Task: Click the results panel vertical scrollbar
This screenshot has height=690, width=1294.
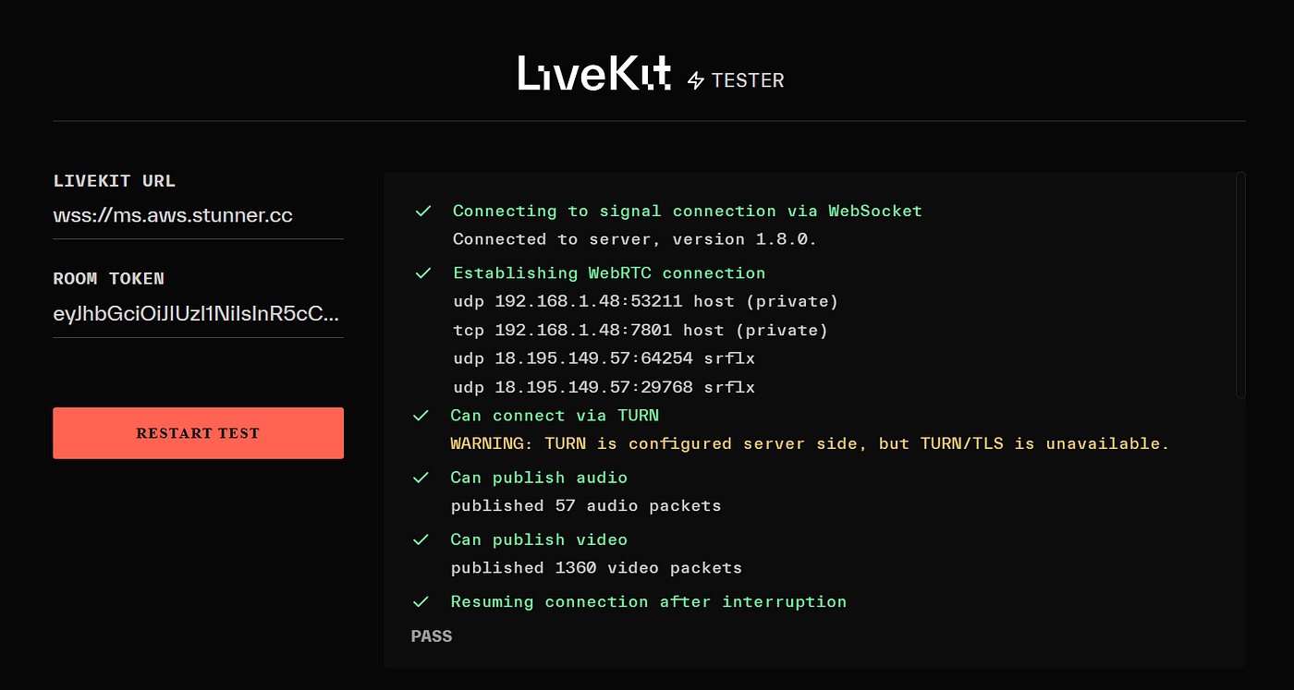Action: (1240, 284)
